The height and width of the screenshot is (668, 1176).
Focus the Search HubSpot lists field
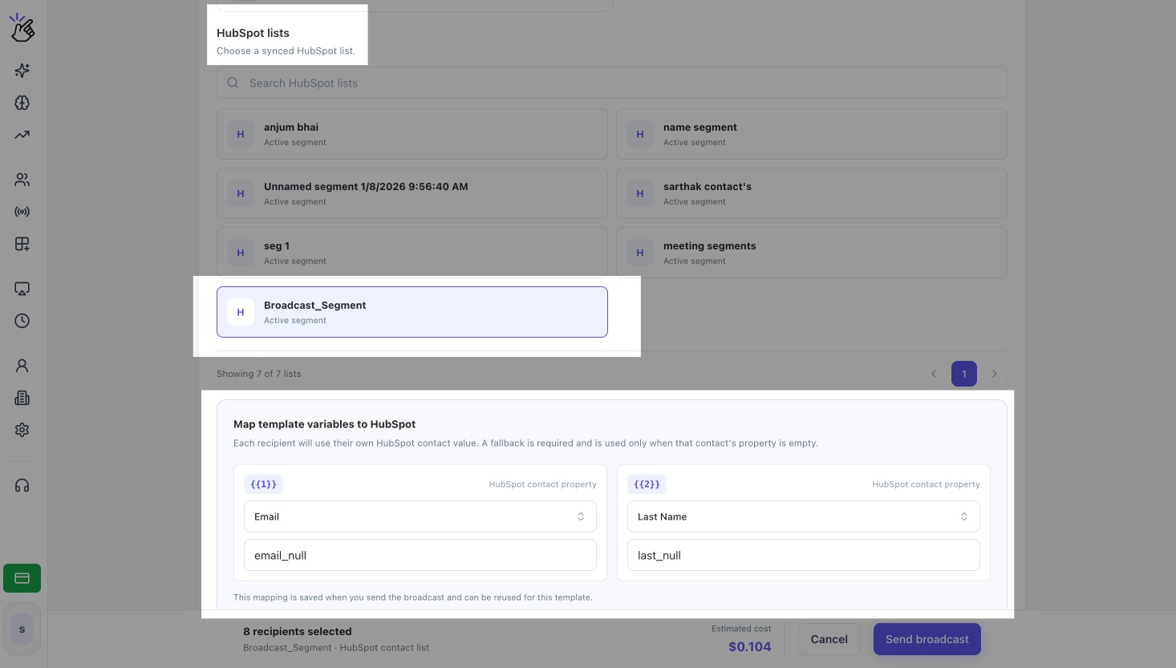point(612,83)
